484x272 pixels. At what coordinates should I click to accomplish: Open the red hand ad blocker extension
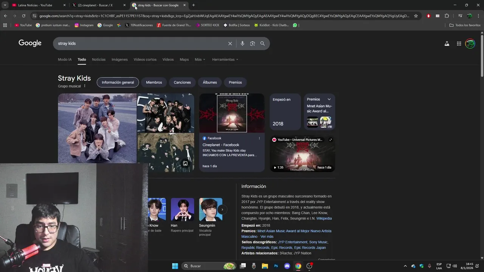428,16
